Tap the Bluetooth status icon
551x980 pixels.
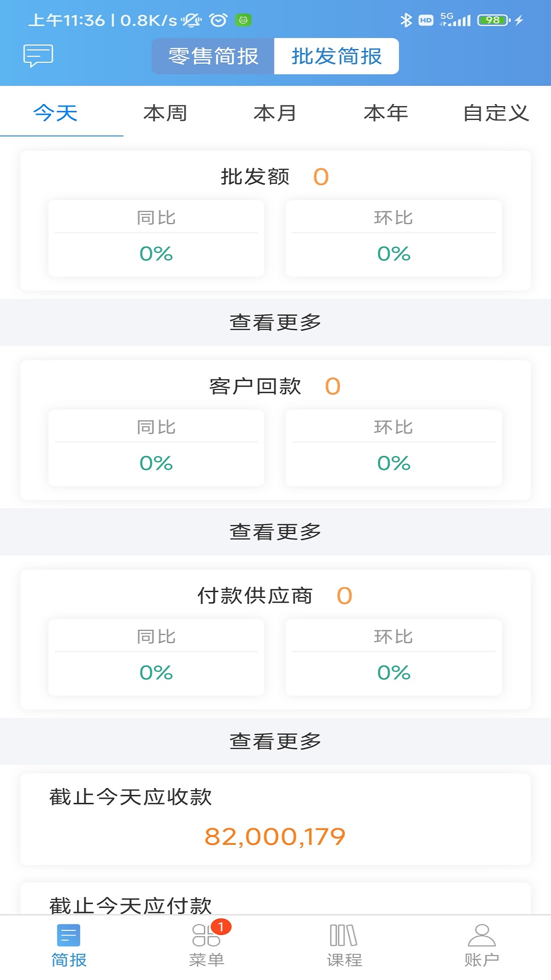point(406,20)
